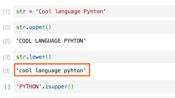Viewport: 175px width, 98px height.
Task: Click the [2]: prompt beside str.upper()
Action: pos(7,27)
